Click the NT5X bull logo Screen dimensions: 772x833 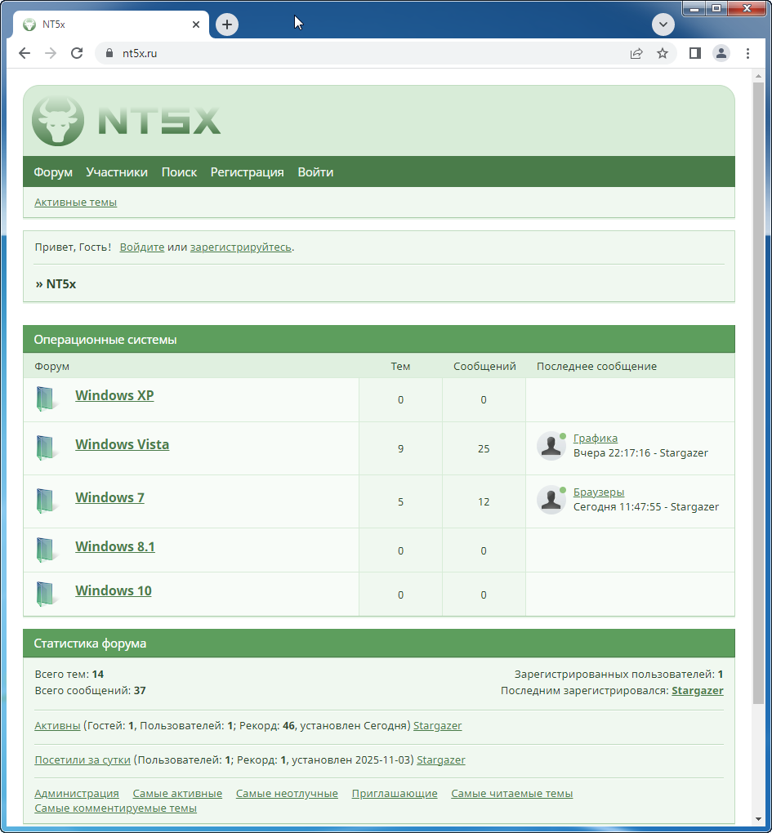(x=57, y=121)
